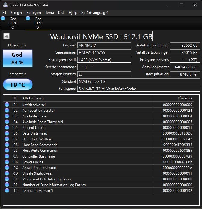Viewport: 202px width, 209px height.
Task: Click status orb for Kompositttemperatur row
Action: 7,110
